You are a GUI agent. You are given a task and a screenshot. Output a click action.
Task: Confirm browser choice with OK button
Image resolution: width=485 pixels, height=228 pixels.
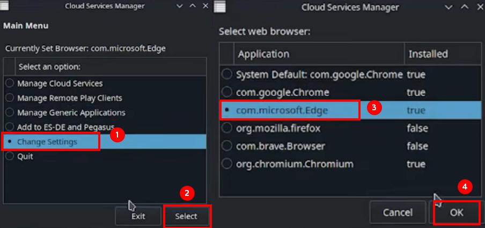click(x=457, y=212)
